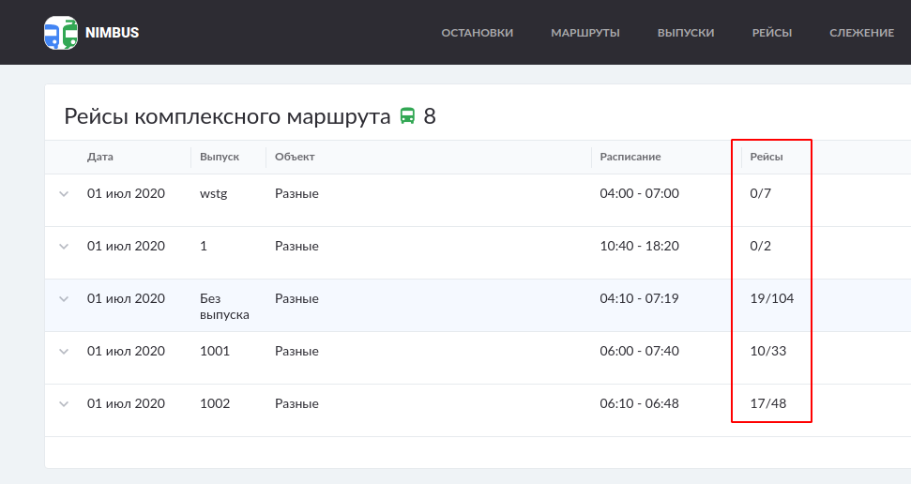This screenshot has height=484, width=911.
Task: Select the 19/104 trips cell
Action: click(771, 299)
